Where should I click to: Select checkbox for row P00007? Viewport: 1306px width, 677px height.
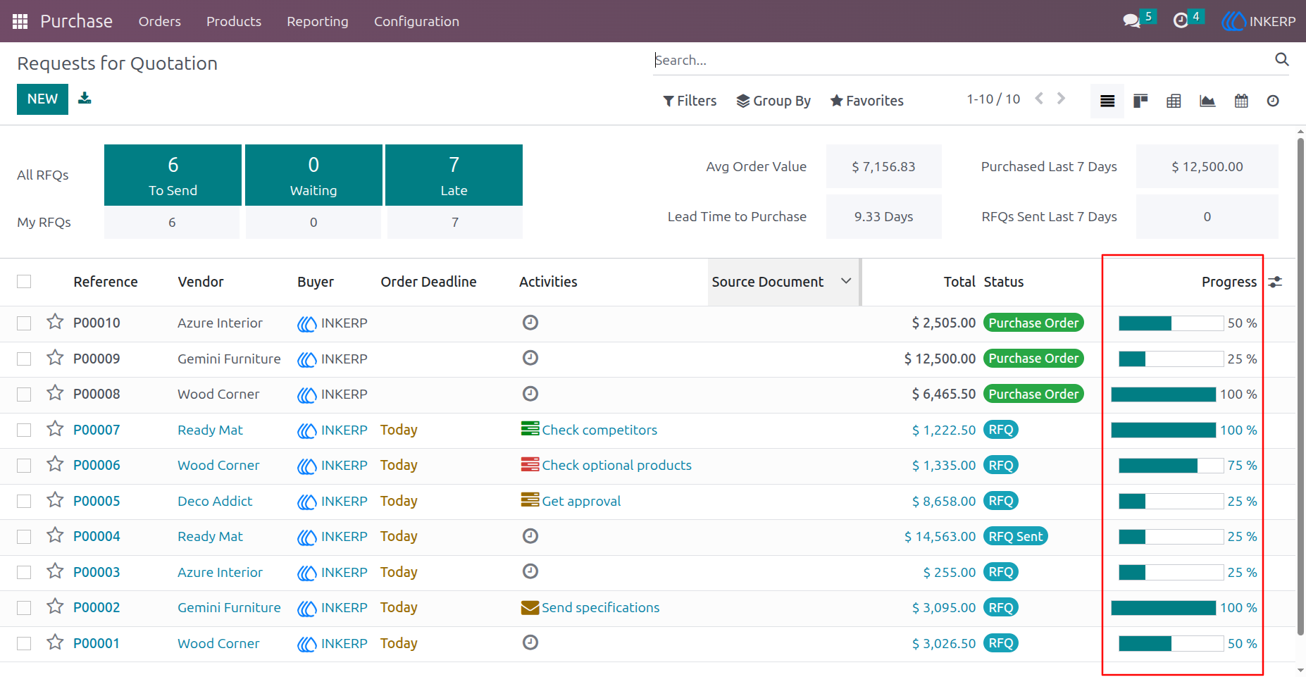pyautogui.click(x=24, y=430)
